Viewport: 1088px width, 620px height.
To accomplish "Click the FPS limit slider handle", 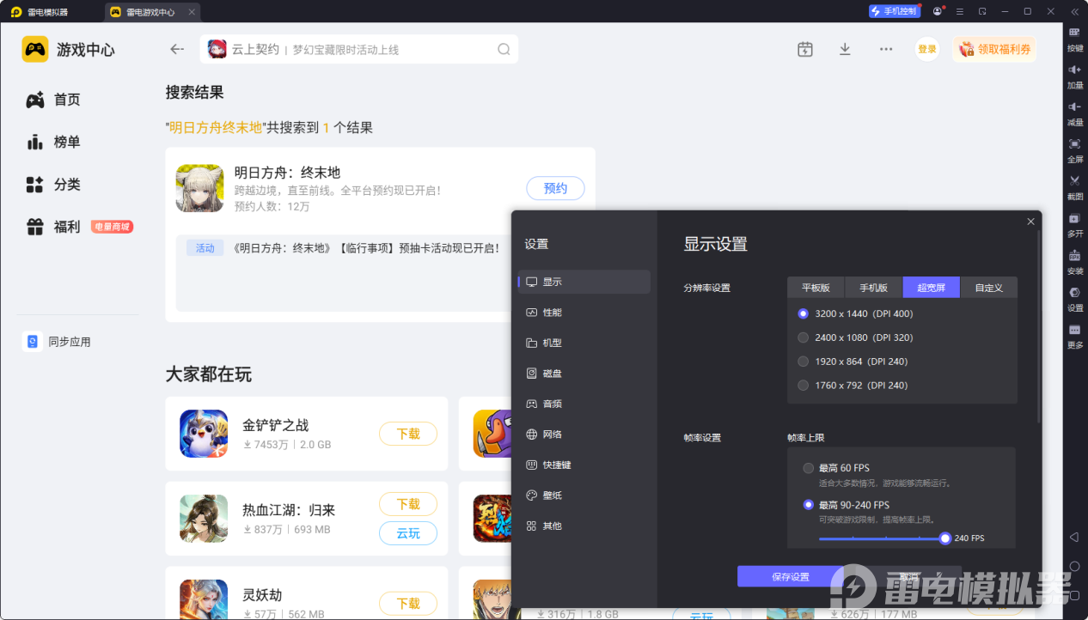I will [945, 538].
